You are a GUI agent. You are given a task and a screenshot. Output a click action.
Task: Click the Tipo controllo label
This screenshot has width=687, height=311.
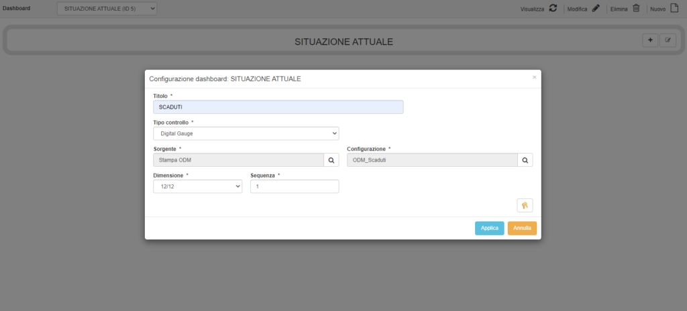point(171,122)
